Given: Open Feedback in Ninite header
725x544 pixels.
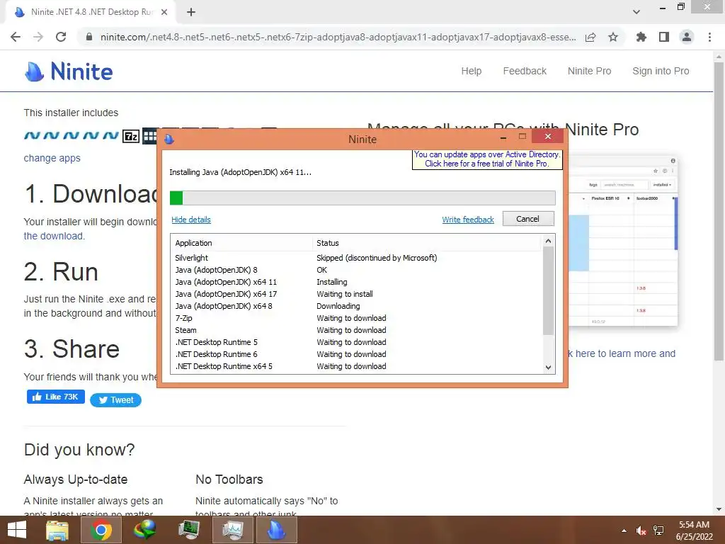Looking at the screenshot, I should coord(525,72).
